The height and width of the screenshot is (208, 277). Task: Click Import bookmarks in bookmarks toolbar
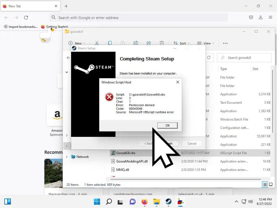(x=21, y=27)
